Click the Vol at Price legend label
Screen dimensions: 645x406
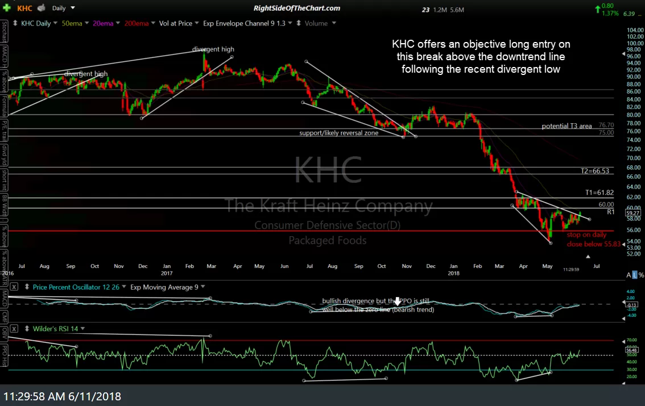tap(176, 23)
